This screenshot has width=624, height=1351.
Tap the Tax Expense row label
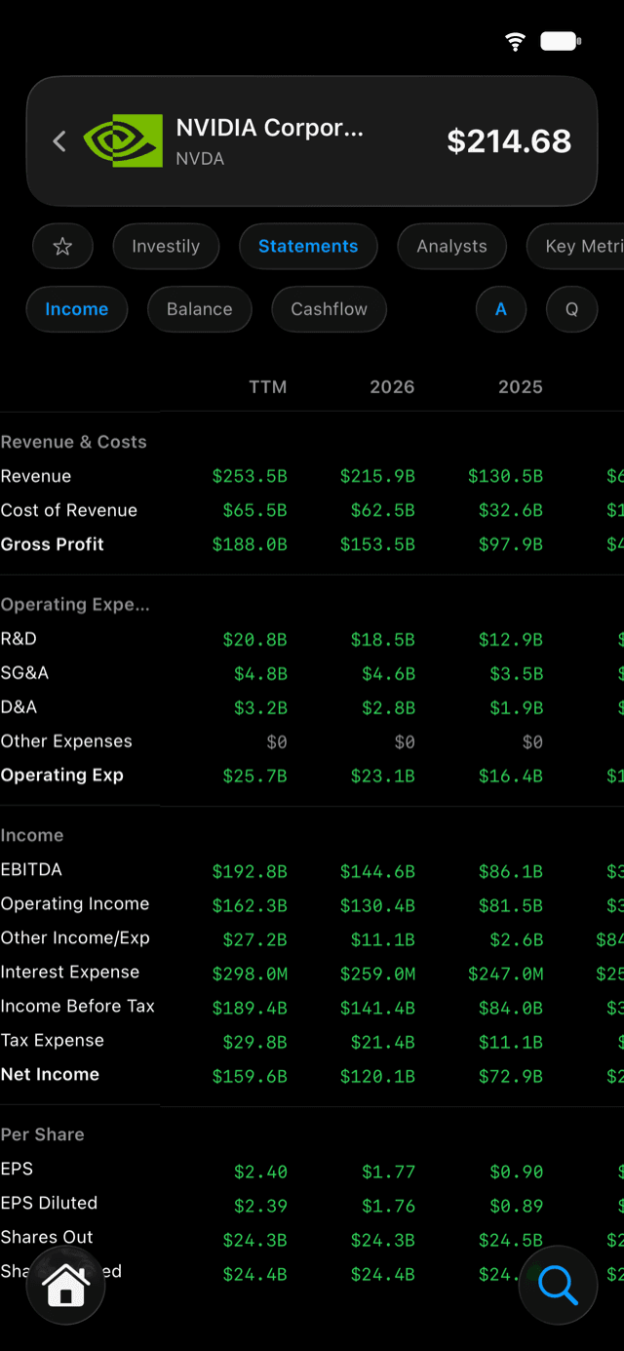point(53,1040)
